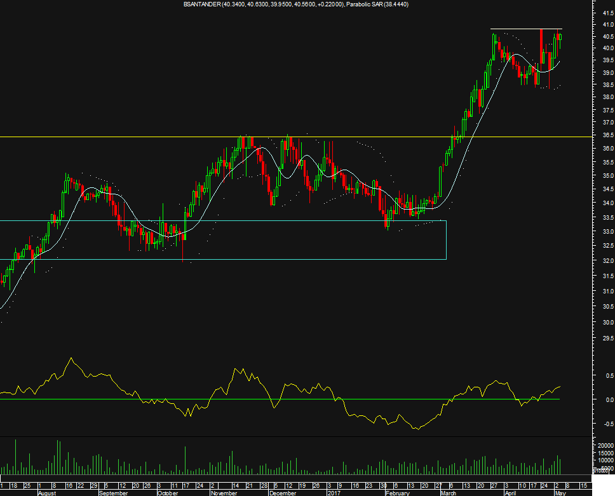Click the -0.5 oscillator axis label

point(598,424)
